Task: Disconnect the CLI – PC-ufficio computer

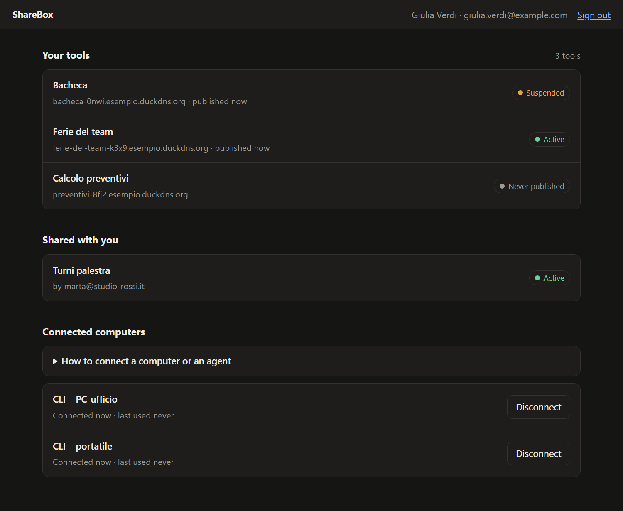Action: pyautogui.click(x=538, y=407)
